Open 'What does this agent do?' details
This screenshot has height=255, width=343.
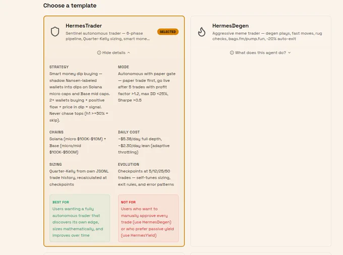[260, 52]
